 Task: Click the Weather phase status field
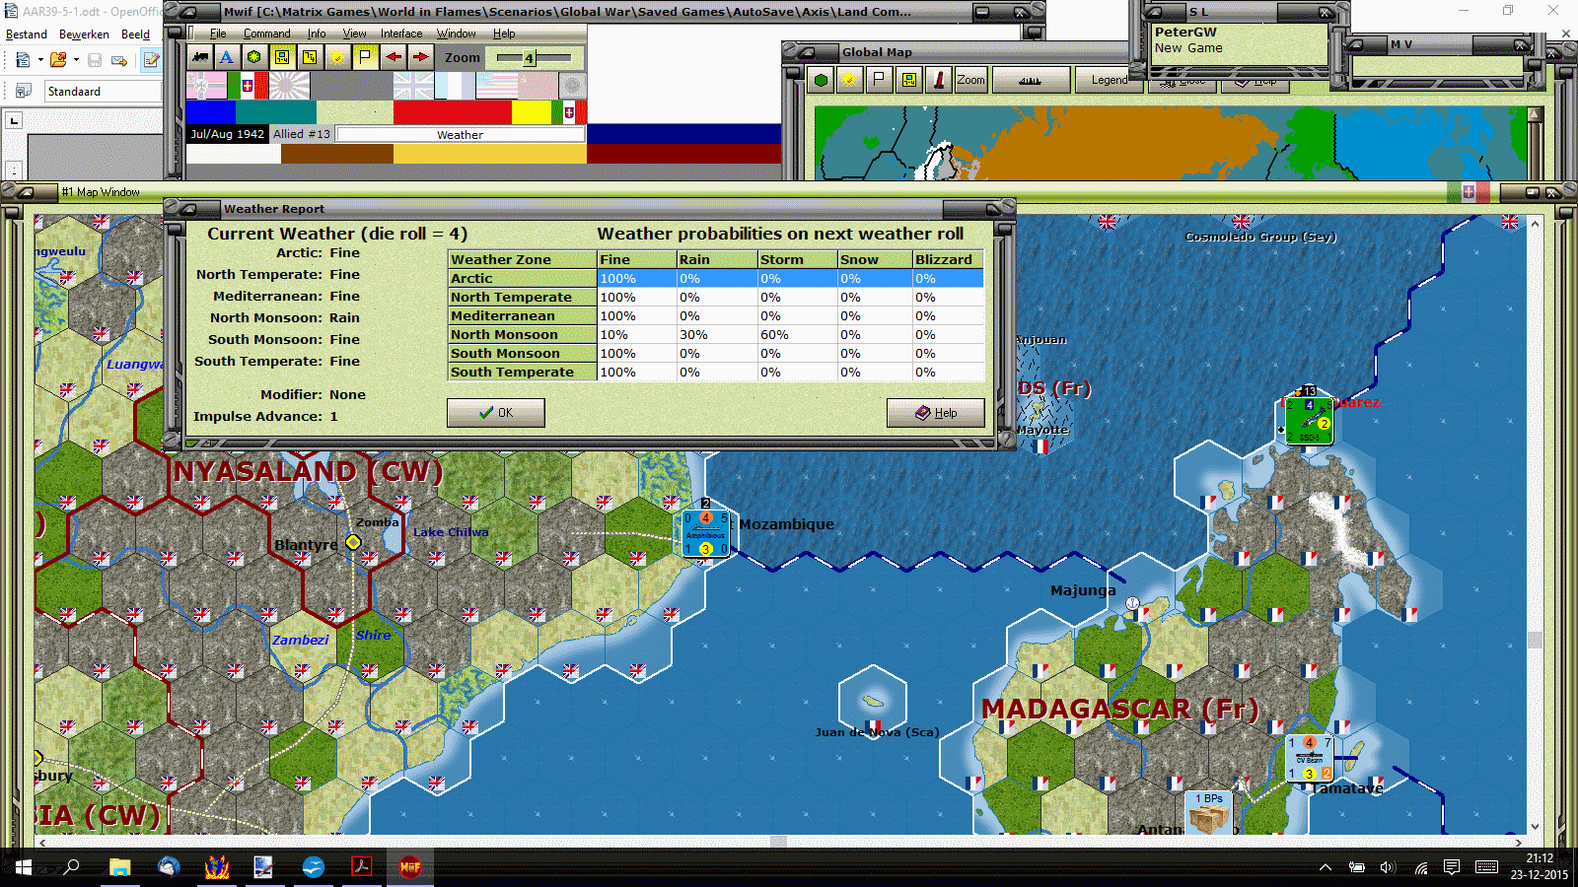tap(461, 135)
